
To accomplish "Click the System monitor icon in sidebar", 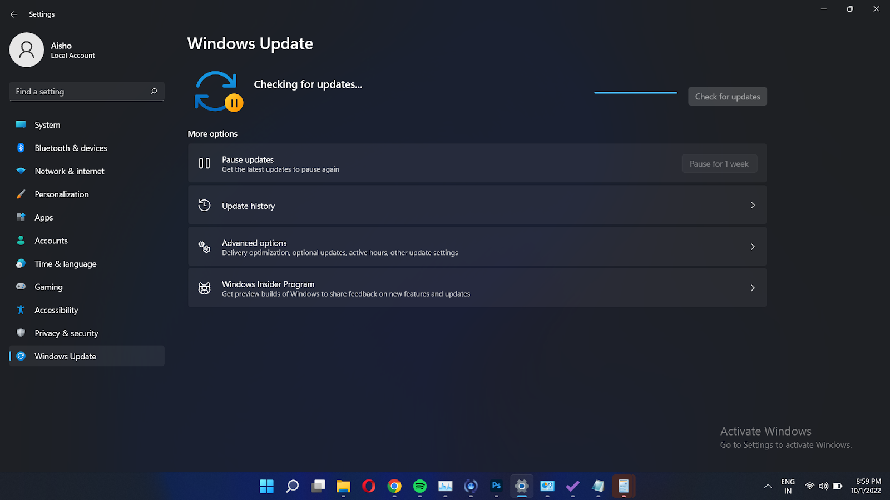I will 21,125.
